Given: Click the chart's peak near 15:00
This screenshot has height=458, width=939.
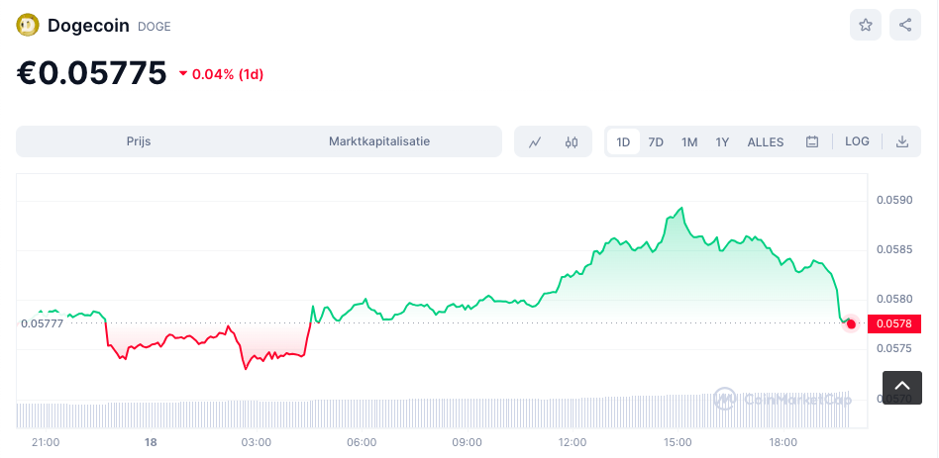Looking at the screenshot, I should pyautogui.click(x=681, y=208).
